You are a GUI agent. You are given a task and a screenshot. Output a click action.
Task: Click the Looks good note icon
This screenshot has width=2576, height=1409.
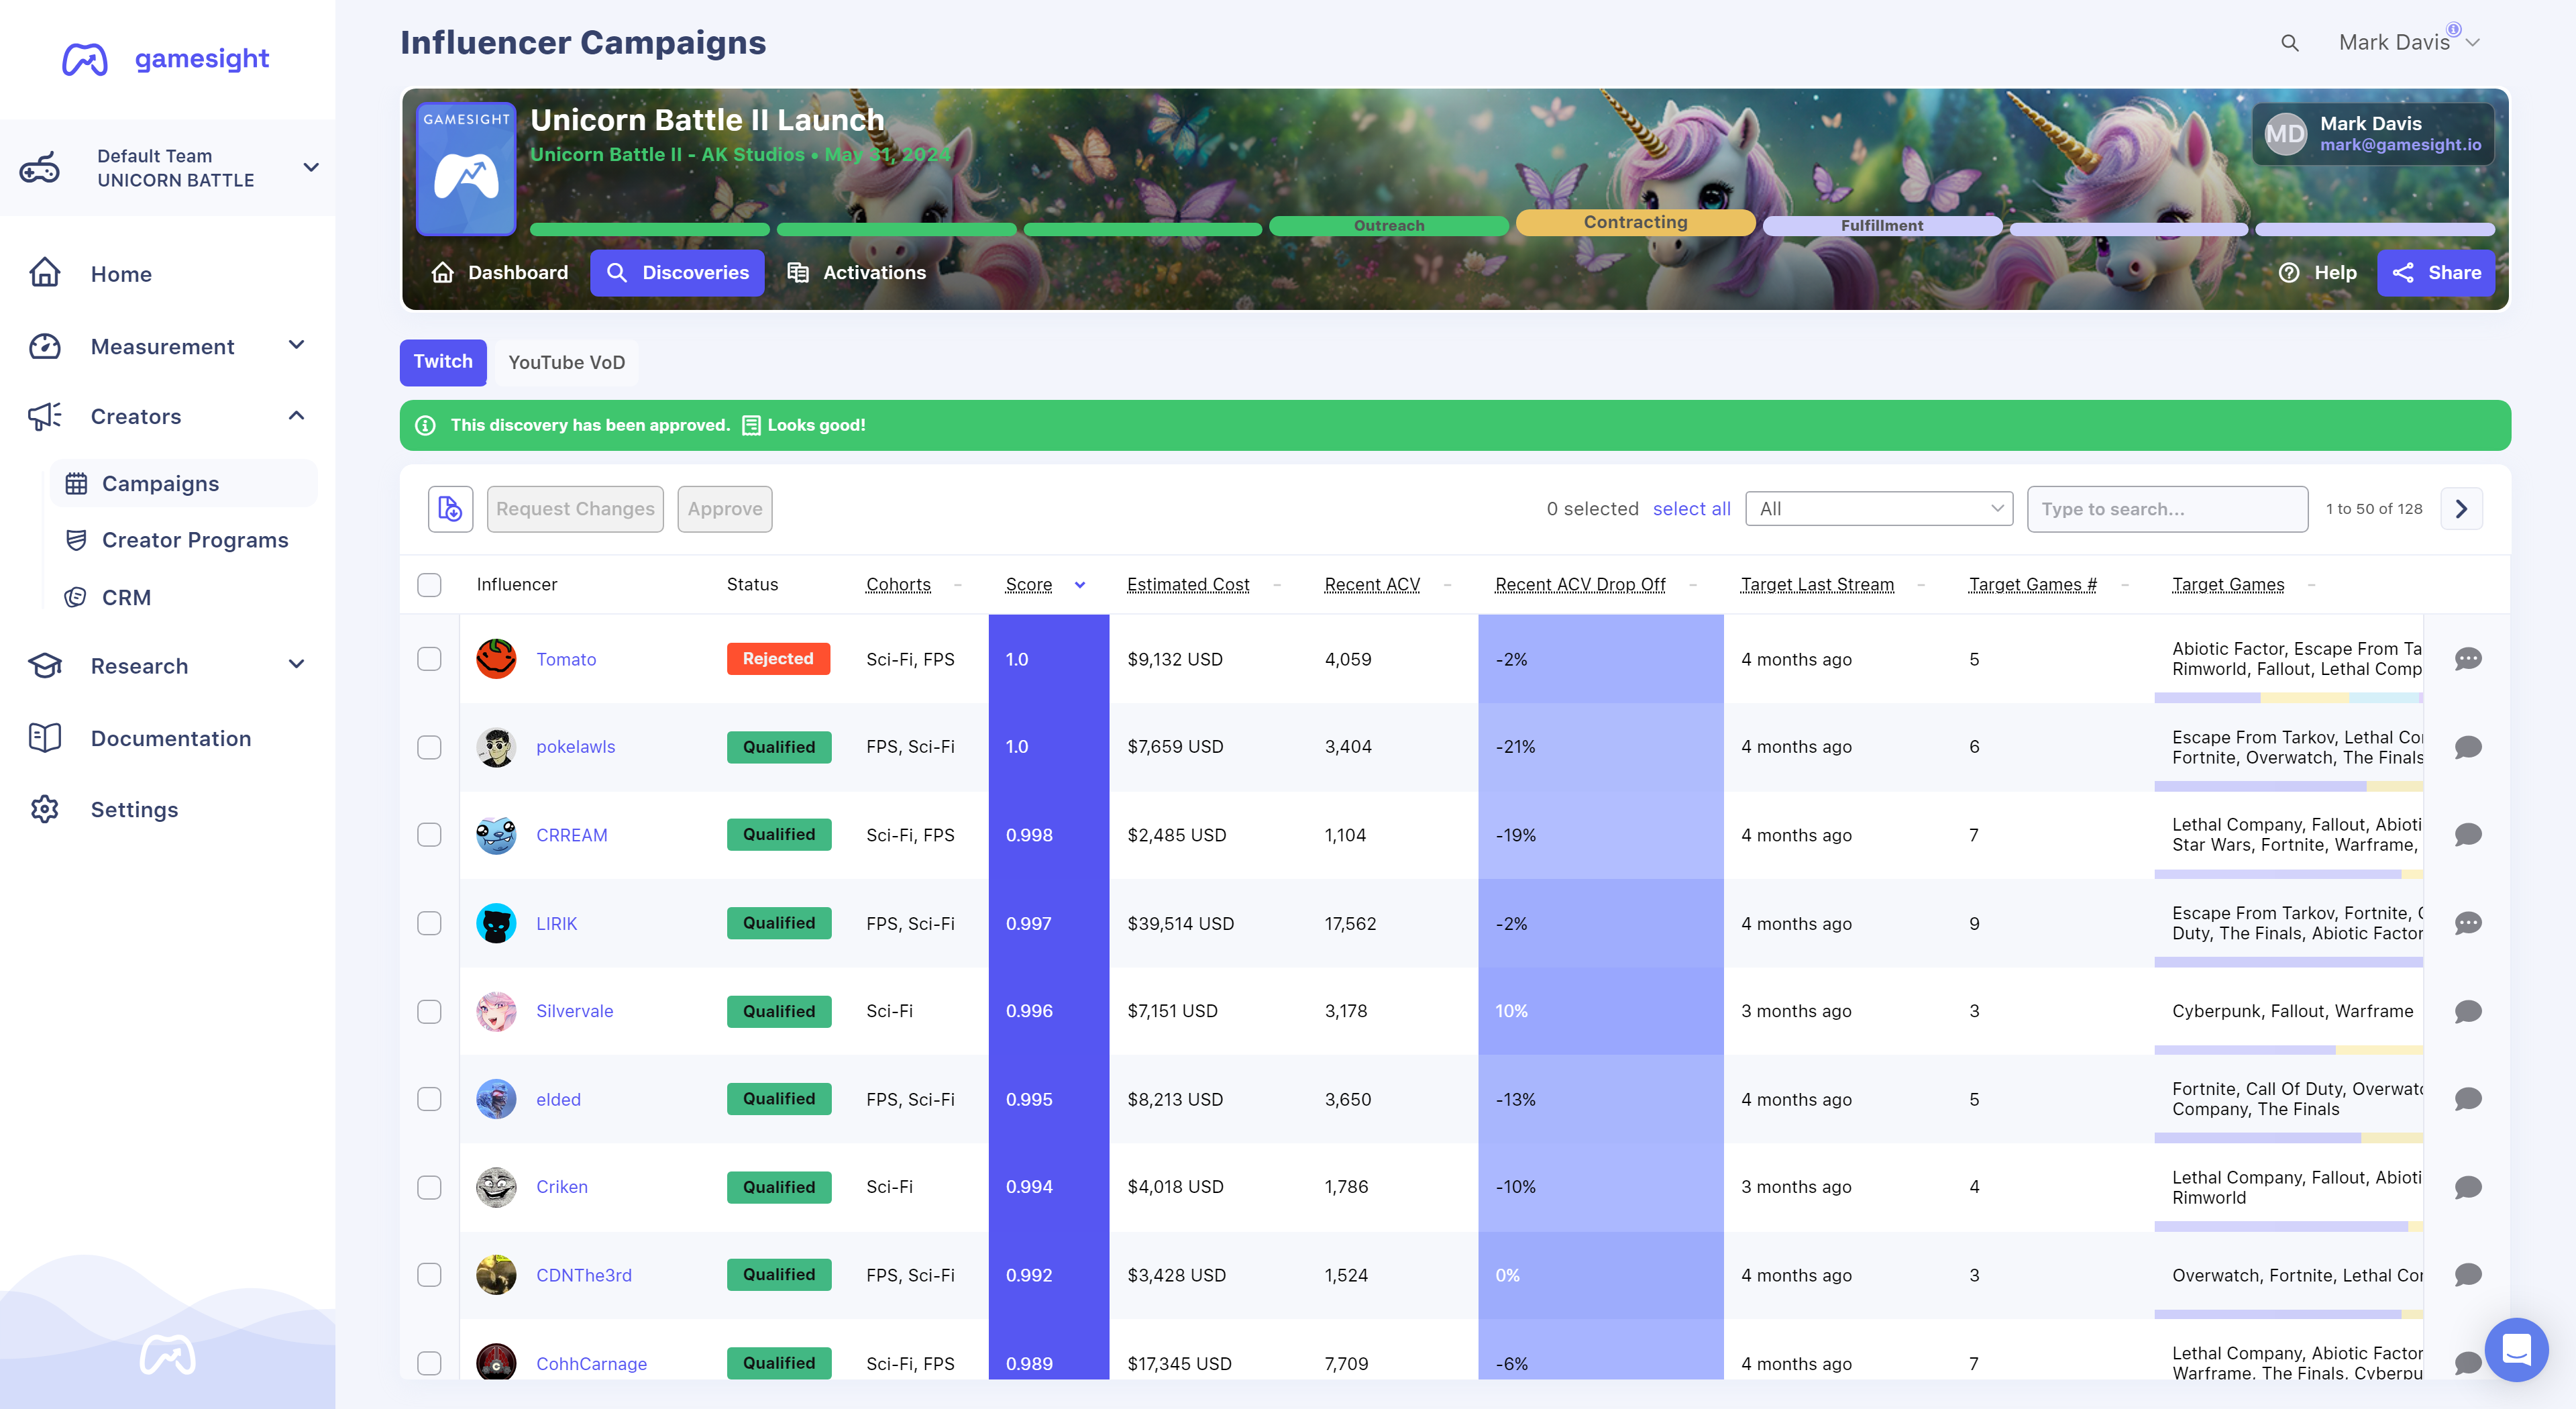751,425
